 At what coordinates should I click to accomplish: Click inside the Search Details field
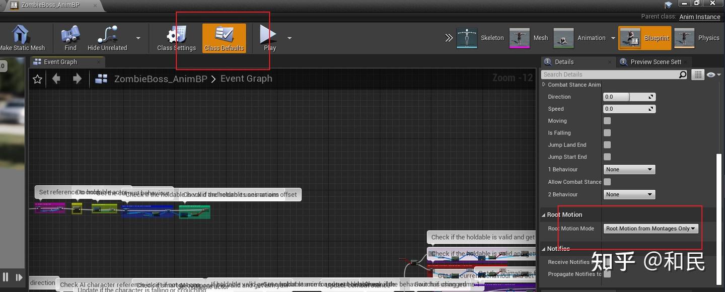(x=609, y=74)
